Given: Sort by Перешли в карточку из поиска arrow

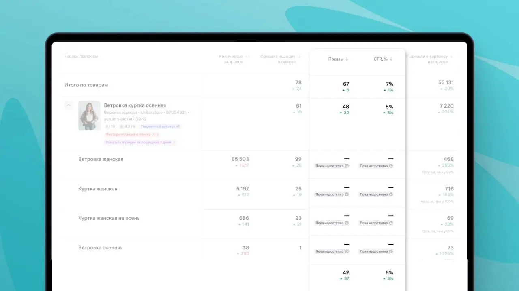Looking at the screenshot, I should [x=451, y=57].
